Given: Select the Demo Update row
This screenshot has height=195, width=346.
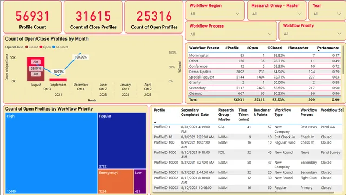Looking at the screenshot, I should pos(264,71).
